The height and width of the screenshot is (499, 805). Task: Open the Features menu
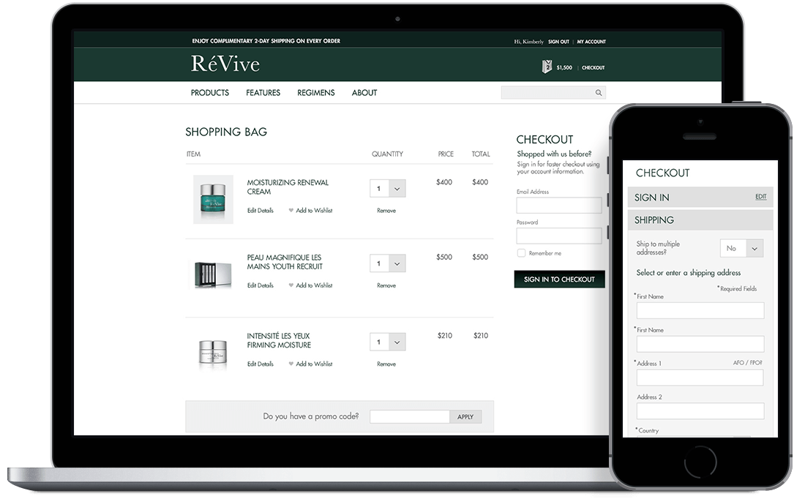(x=263, y=93)
